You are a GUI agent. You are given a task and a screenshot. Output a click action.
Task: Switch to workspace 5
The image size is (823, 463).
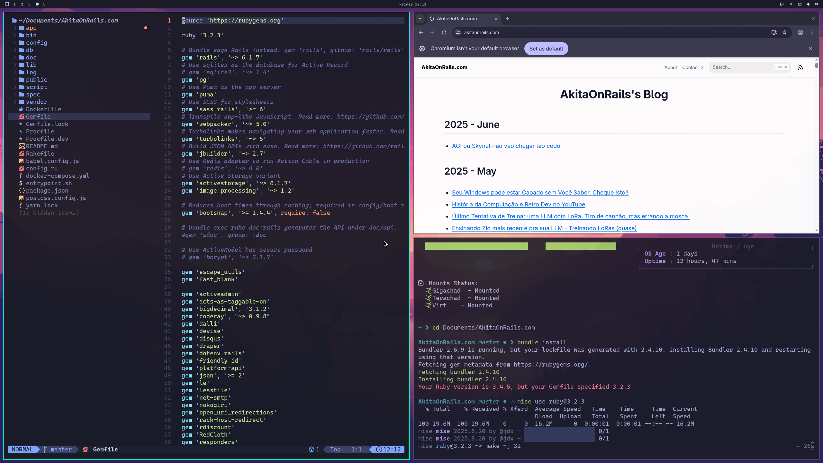pos(44,4)
